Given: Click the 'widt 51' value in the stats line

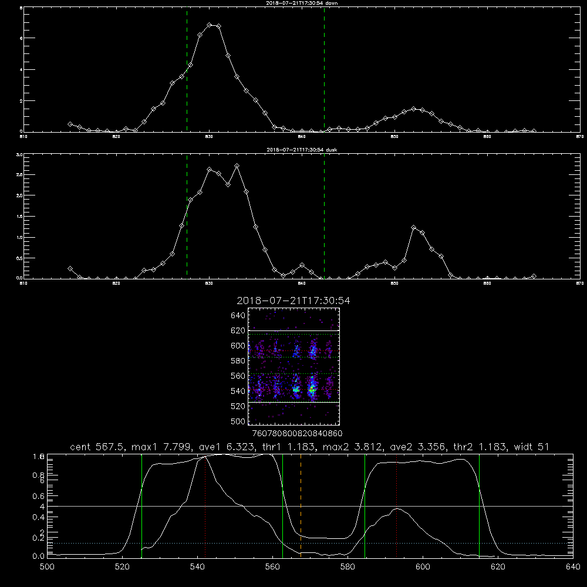Looking at the screenshot, I should 531,447.
